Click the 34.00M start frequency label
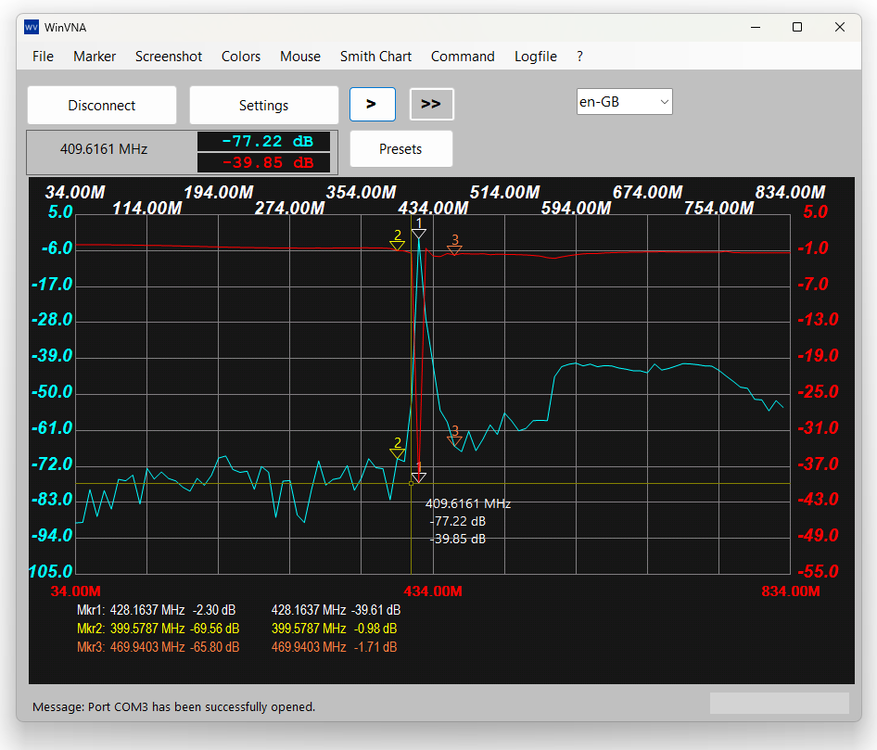Image resolution: width=877 pixels, height=750 pixels. click(x=75, y=591)
